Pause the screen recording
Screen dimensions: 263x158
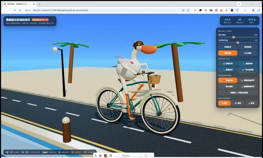[111, 156]
